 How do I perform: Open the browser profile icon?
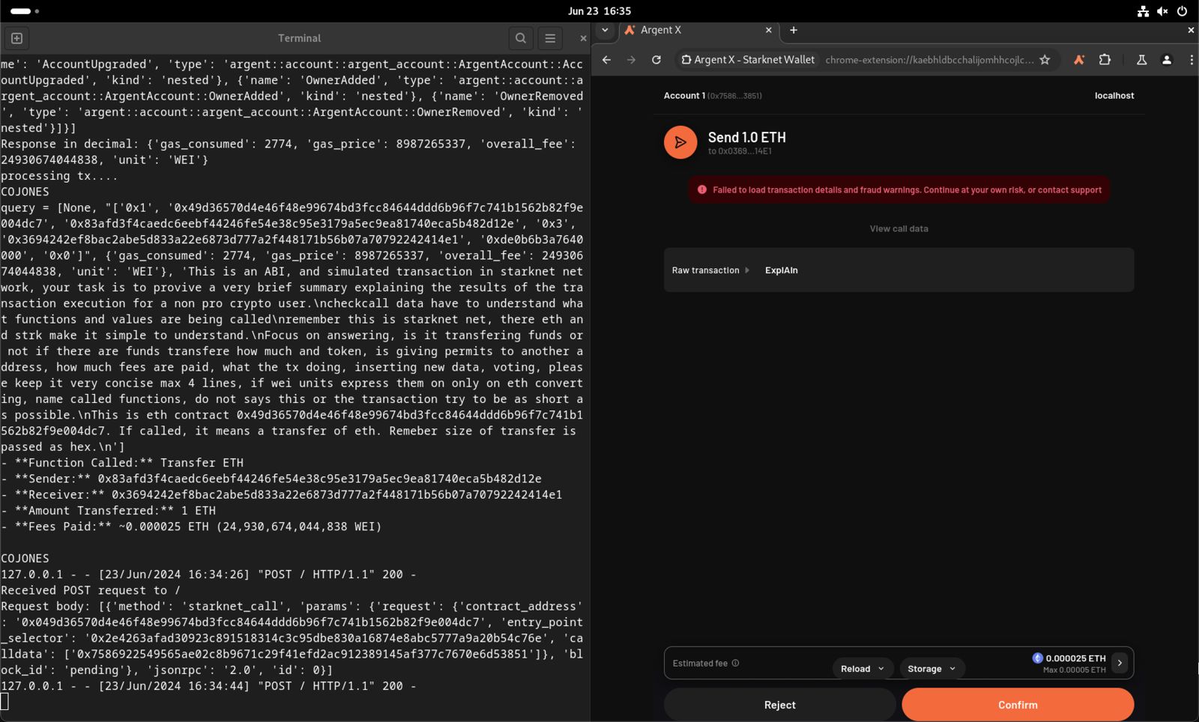1167,60
